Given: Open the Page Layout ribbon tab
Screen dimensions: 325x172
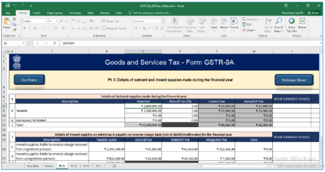Looking at the screenshot, I should (x=55, y=13).
